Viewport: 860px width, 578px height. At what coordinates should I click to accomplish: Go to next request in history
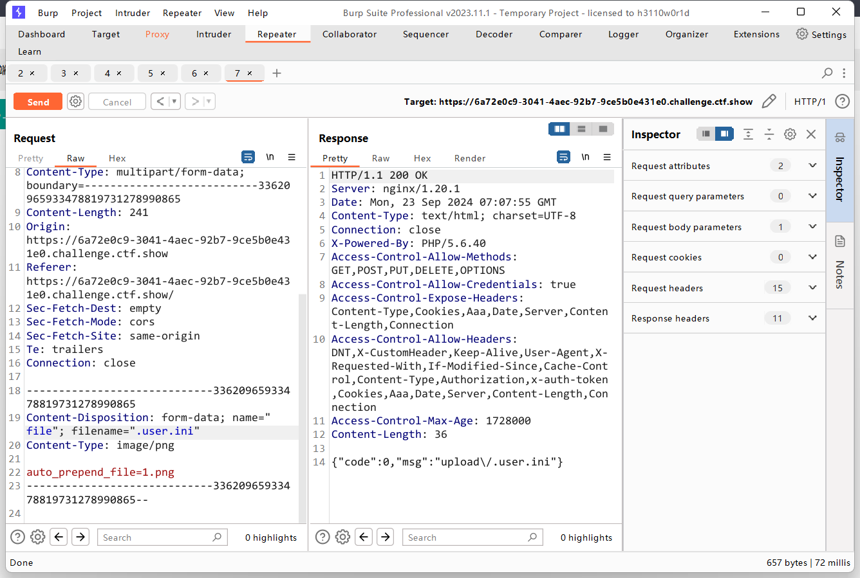[x=194, y=102]
